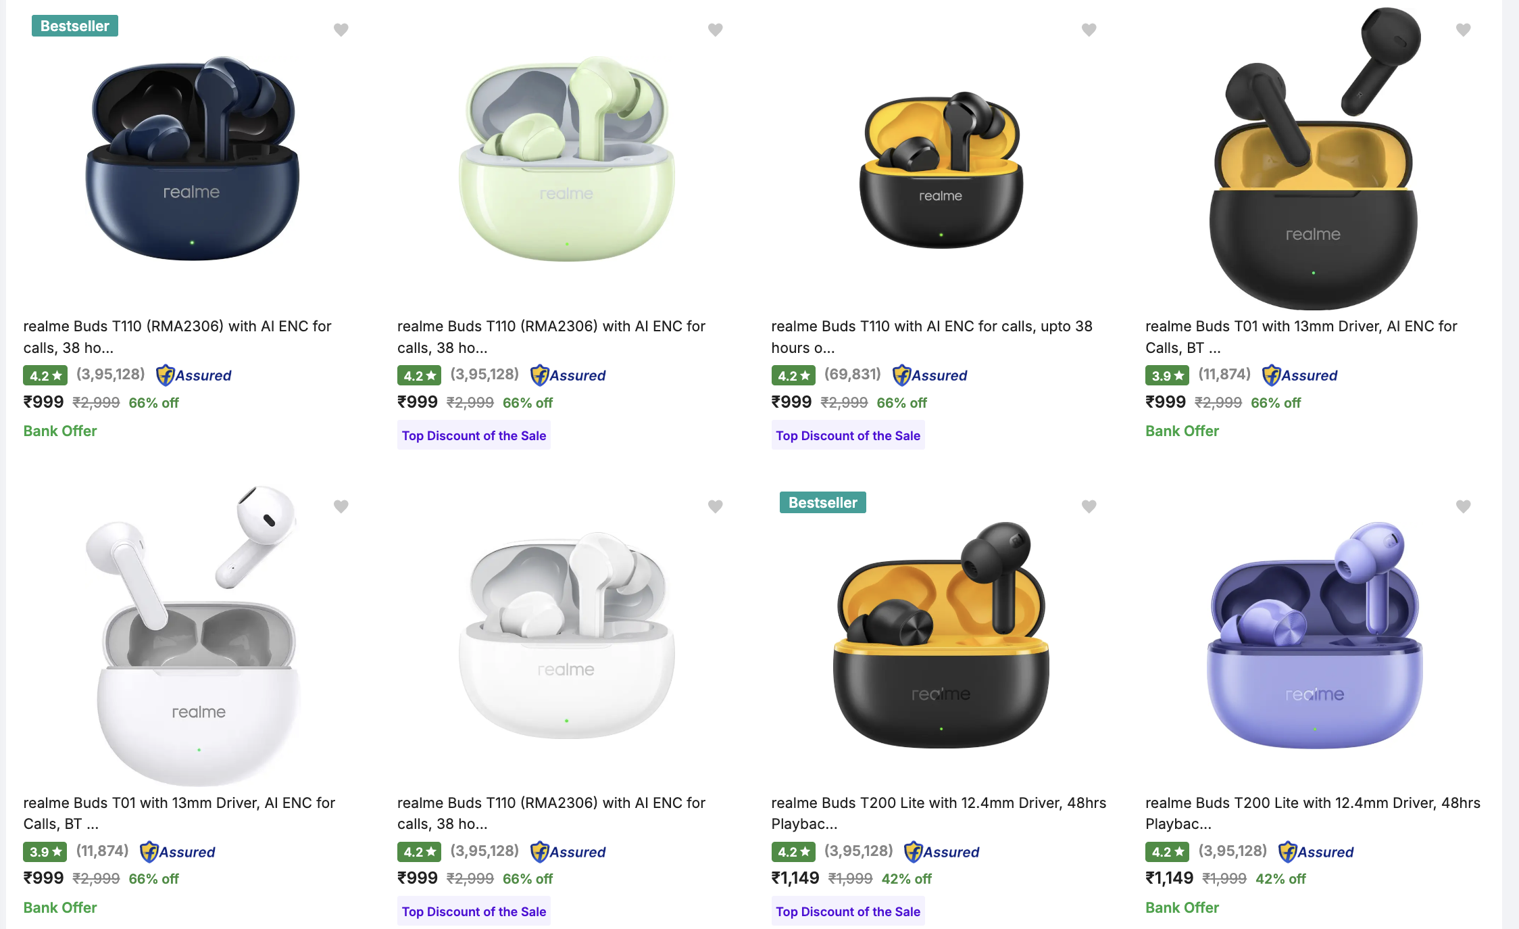The width and height of the screenshot is (1519, 929).
Task: Open purple realme Buds T200 Lite picture
Action: click(x=1314, y=636)
